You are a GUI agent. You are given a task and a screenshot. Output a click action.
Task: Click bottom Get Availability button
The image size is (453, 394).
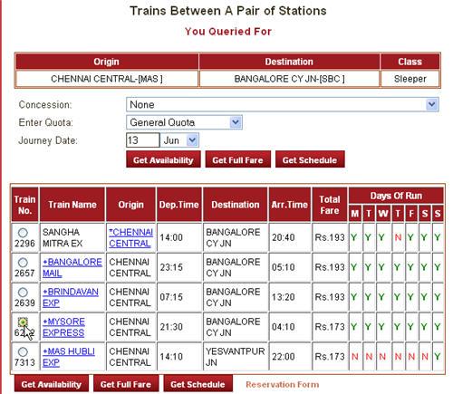(52, 384)
